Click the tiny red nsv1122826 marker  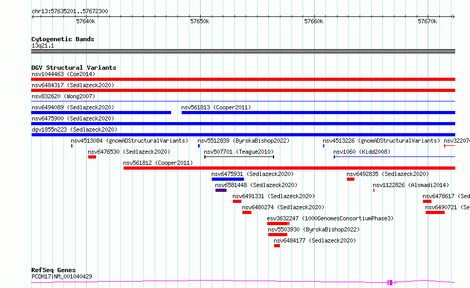coord(374,190)
